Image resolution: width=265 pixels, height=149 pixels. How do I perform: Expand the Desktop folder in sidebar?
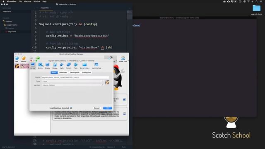pyautogui.click(x=7, y=22)
